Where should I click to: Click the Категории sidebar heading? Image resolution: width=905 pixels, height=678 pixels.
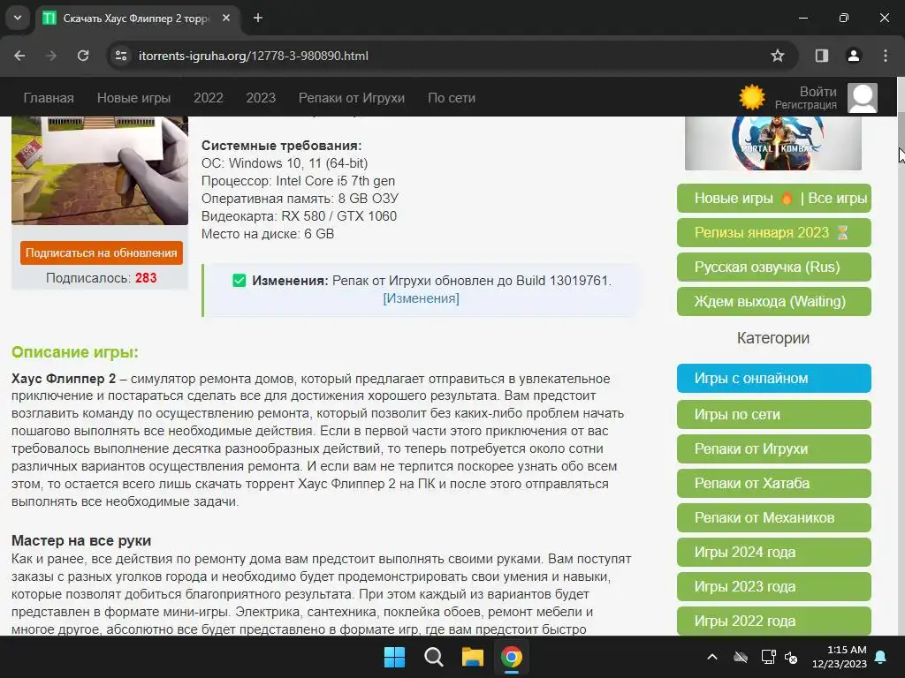[x=772, y=338]
